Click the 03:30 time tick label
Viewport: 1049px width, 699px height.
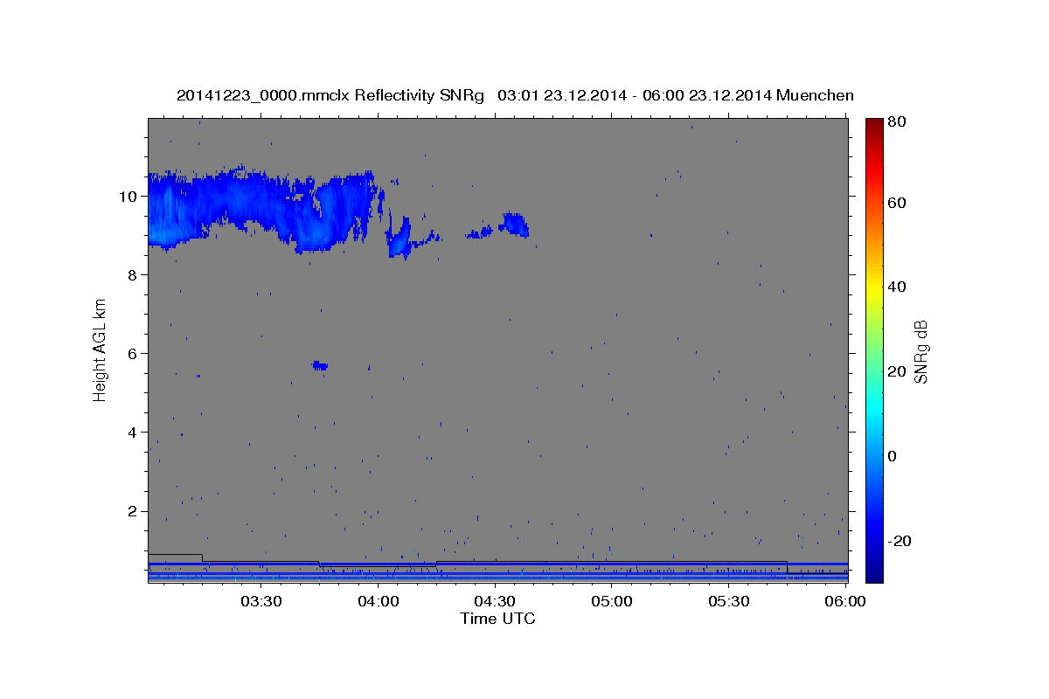(261, 601)
